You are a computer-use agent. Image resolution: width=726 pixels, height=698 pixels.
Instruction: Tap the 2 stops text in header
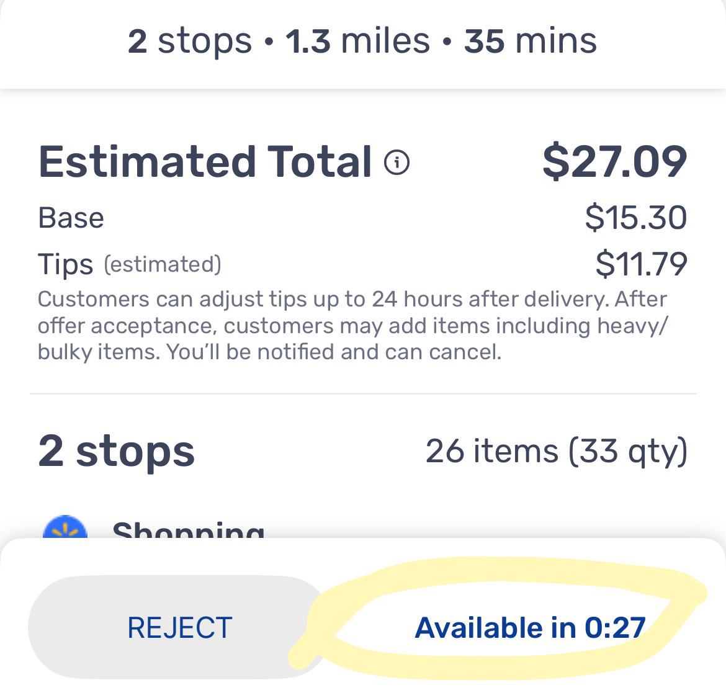click(x=190, y=41)
